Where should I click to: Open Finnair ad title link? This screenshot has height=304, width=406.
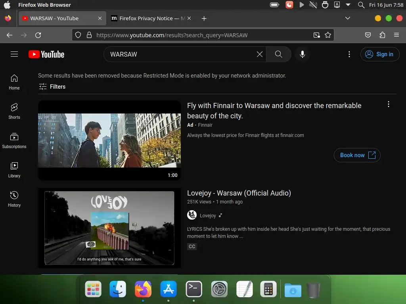274,111
